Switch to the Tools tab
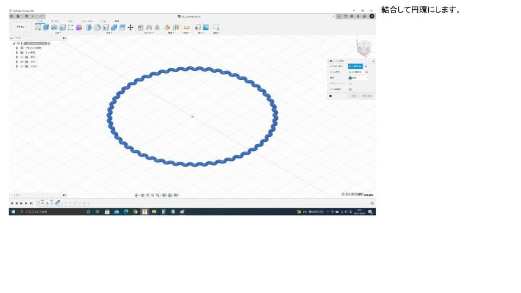This screenshot has width=521, height=293. 103,21
